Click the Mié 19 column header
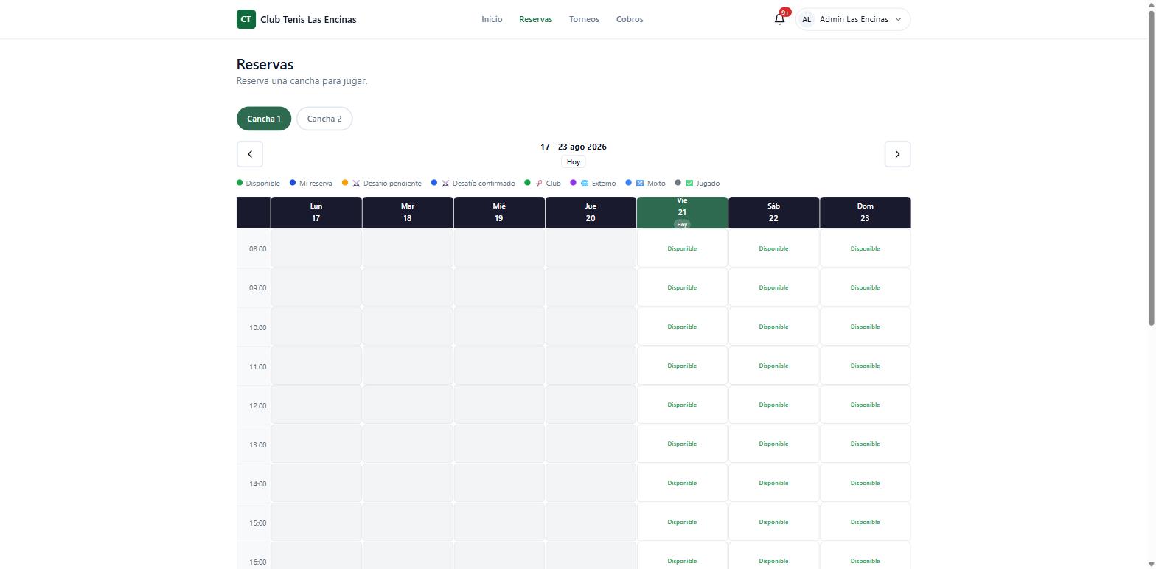 coord(499,212)
